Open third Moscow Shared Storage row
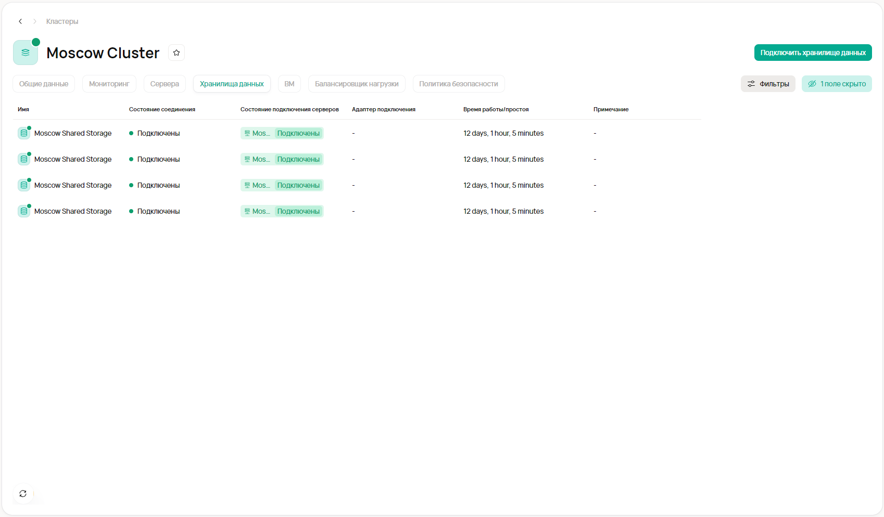 pos(73,185)
